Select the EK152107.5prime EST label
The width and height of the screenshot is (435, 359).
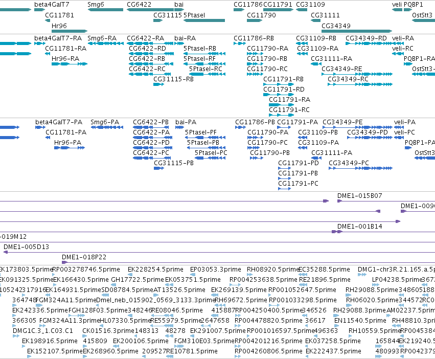coord(55,351)
